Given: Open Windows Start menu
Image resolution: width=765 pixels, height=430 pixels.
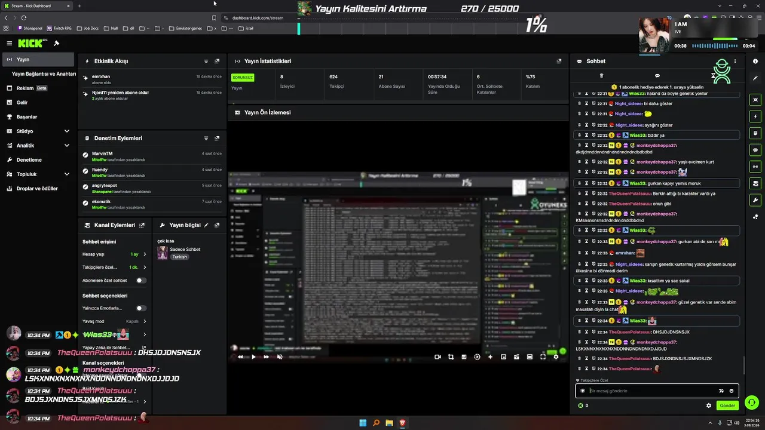Looking at the screenshot, I should tap(363, 423).
